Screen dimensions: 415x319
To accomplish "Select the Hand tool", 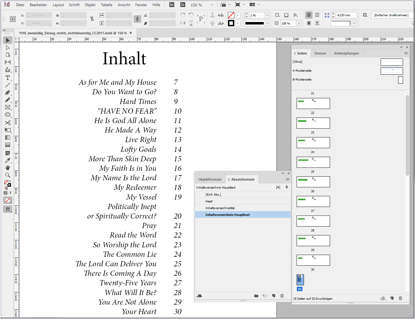I will [x=8, y=167].
